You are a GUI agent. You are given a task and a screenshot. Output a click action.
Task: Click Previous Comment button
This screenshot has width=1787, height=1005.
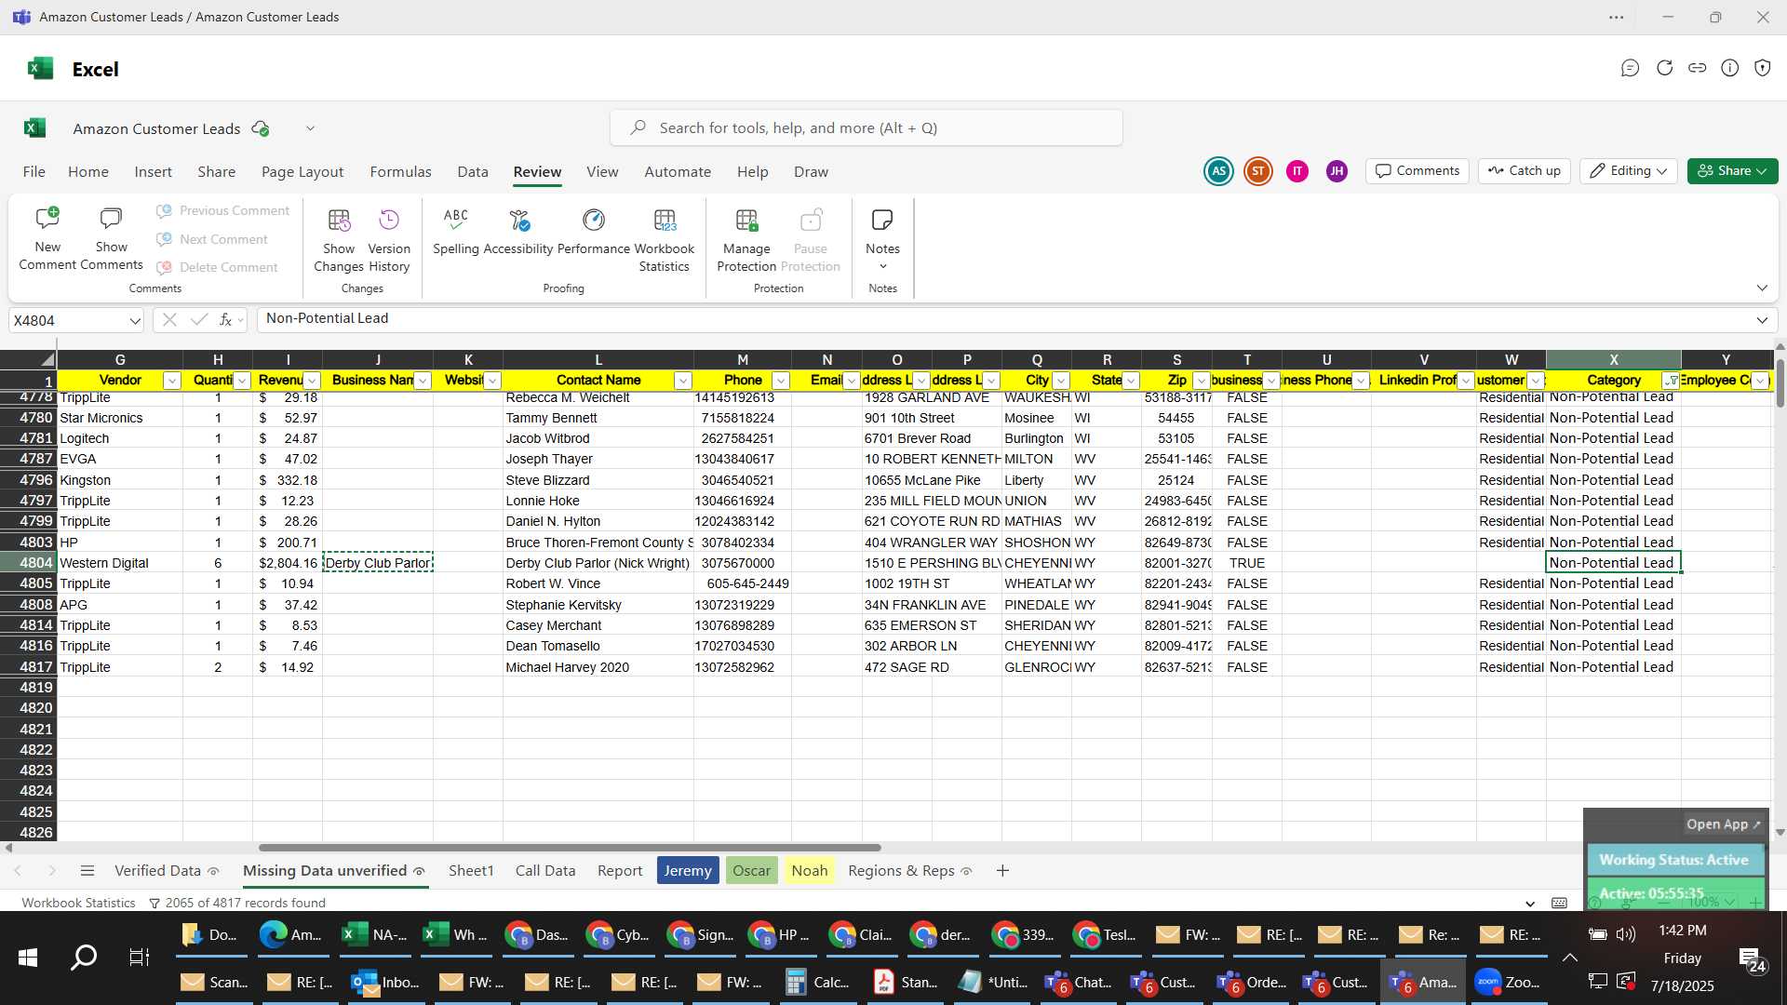point(223,211)
